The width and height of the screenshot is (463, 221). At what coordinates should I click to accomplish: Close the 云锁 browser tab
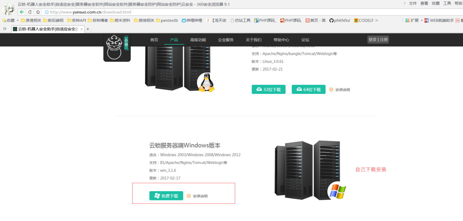pyautogui.click(x=81, y=29)
